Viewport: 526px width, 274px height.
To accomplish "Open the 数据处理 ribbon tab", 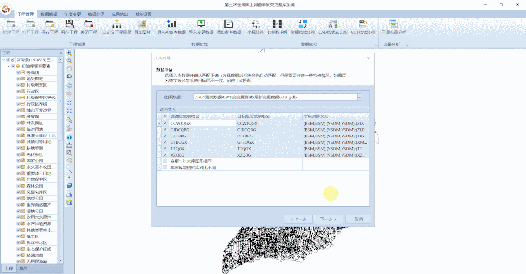I will 96,14.
